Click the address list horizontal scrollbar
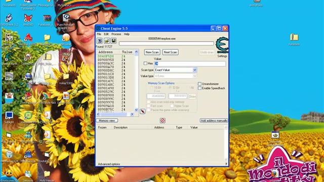Screen dimensions: 324x182 tap(115, 114)
